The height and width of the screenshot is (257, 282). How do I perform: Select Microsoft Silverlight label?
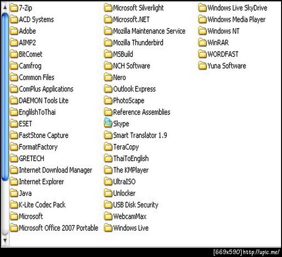[x=139, y=8]
